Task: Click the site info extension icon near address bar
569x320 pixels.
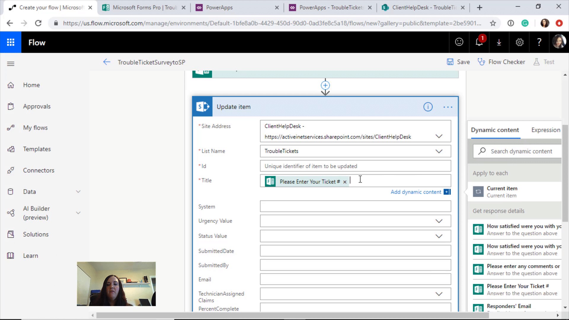Action: coord(511,23)
